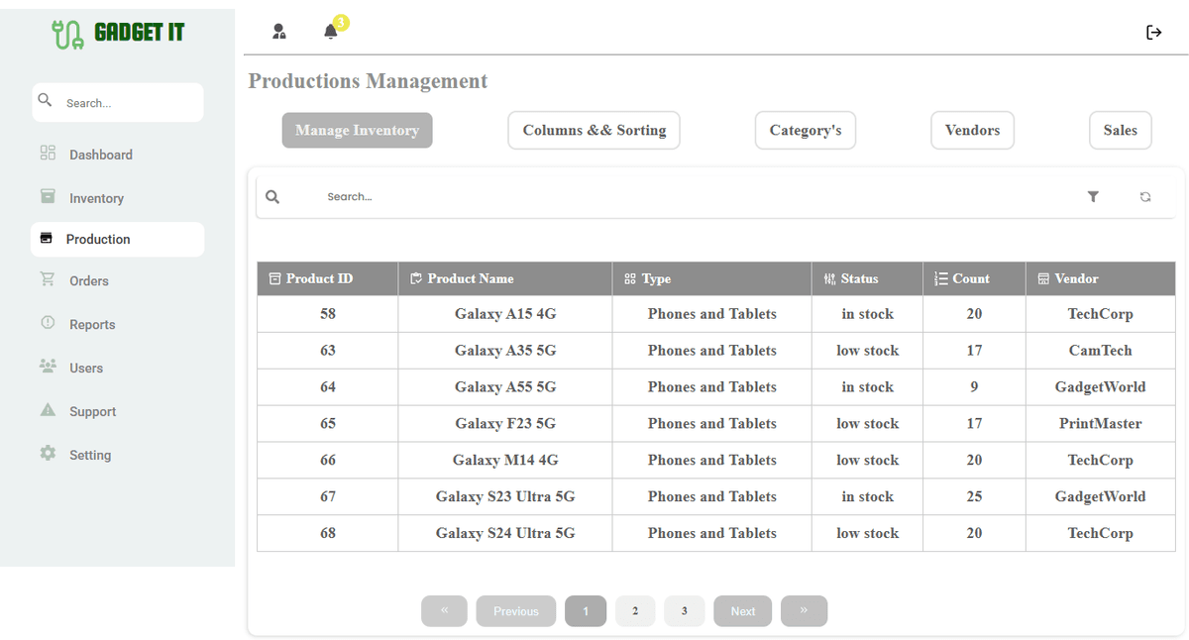Open the notification bell with 3 alerts
1189x640 pixels.
(332, 31)
